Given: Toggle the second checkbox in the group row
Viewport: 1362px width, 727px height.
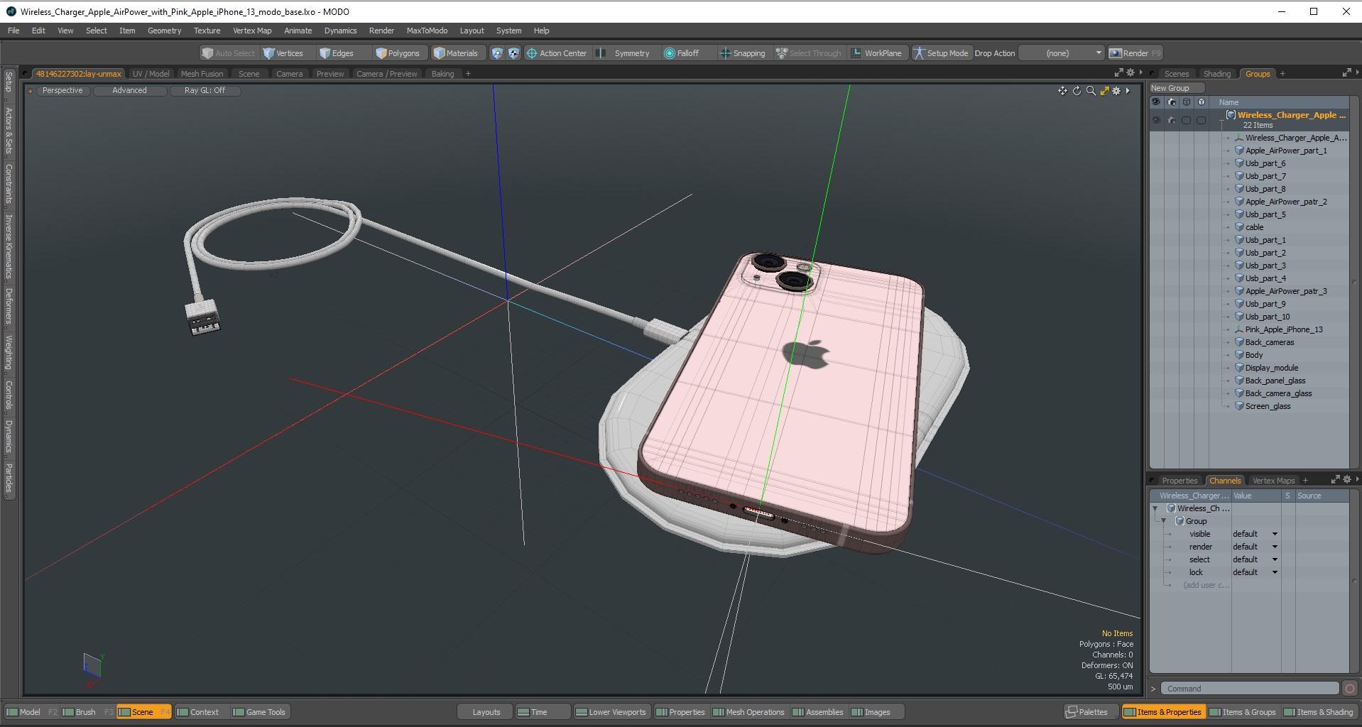Looking at the screenshot, I should click(1201, 120).
